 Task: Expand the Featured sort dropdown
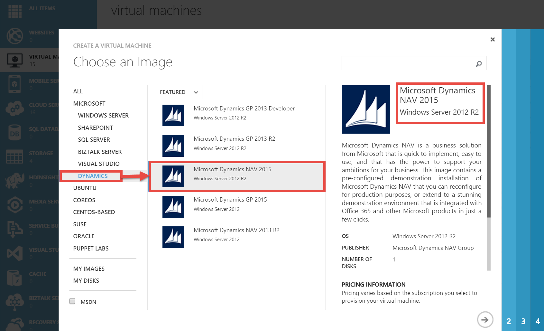pos(196,92)
